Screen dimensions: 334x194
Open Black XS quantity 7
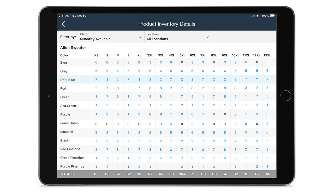[96, 141]
